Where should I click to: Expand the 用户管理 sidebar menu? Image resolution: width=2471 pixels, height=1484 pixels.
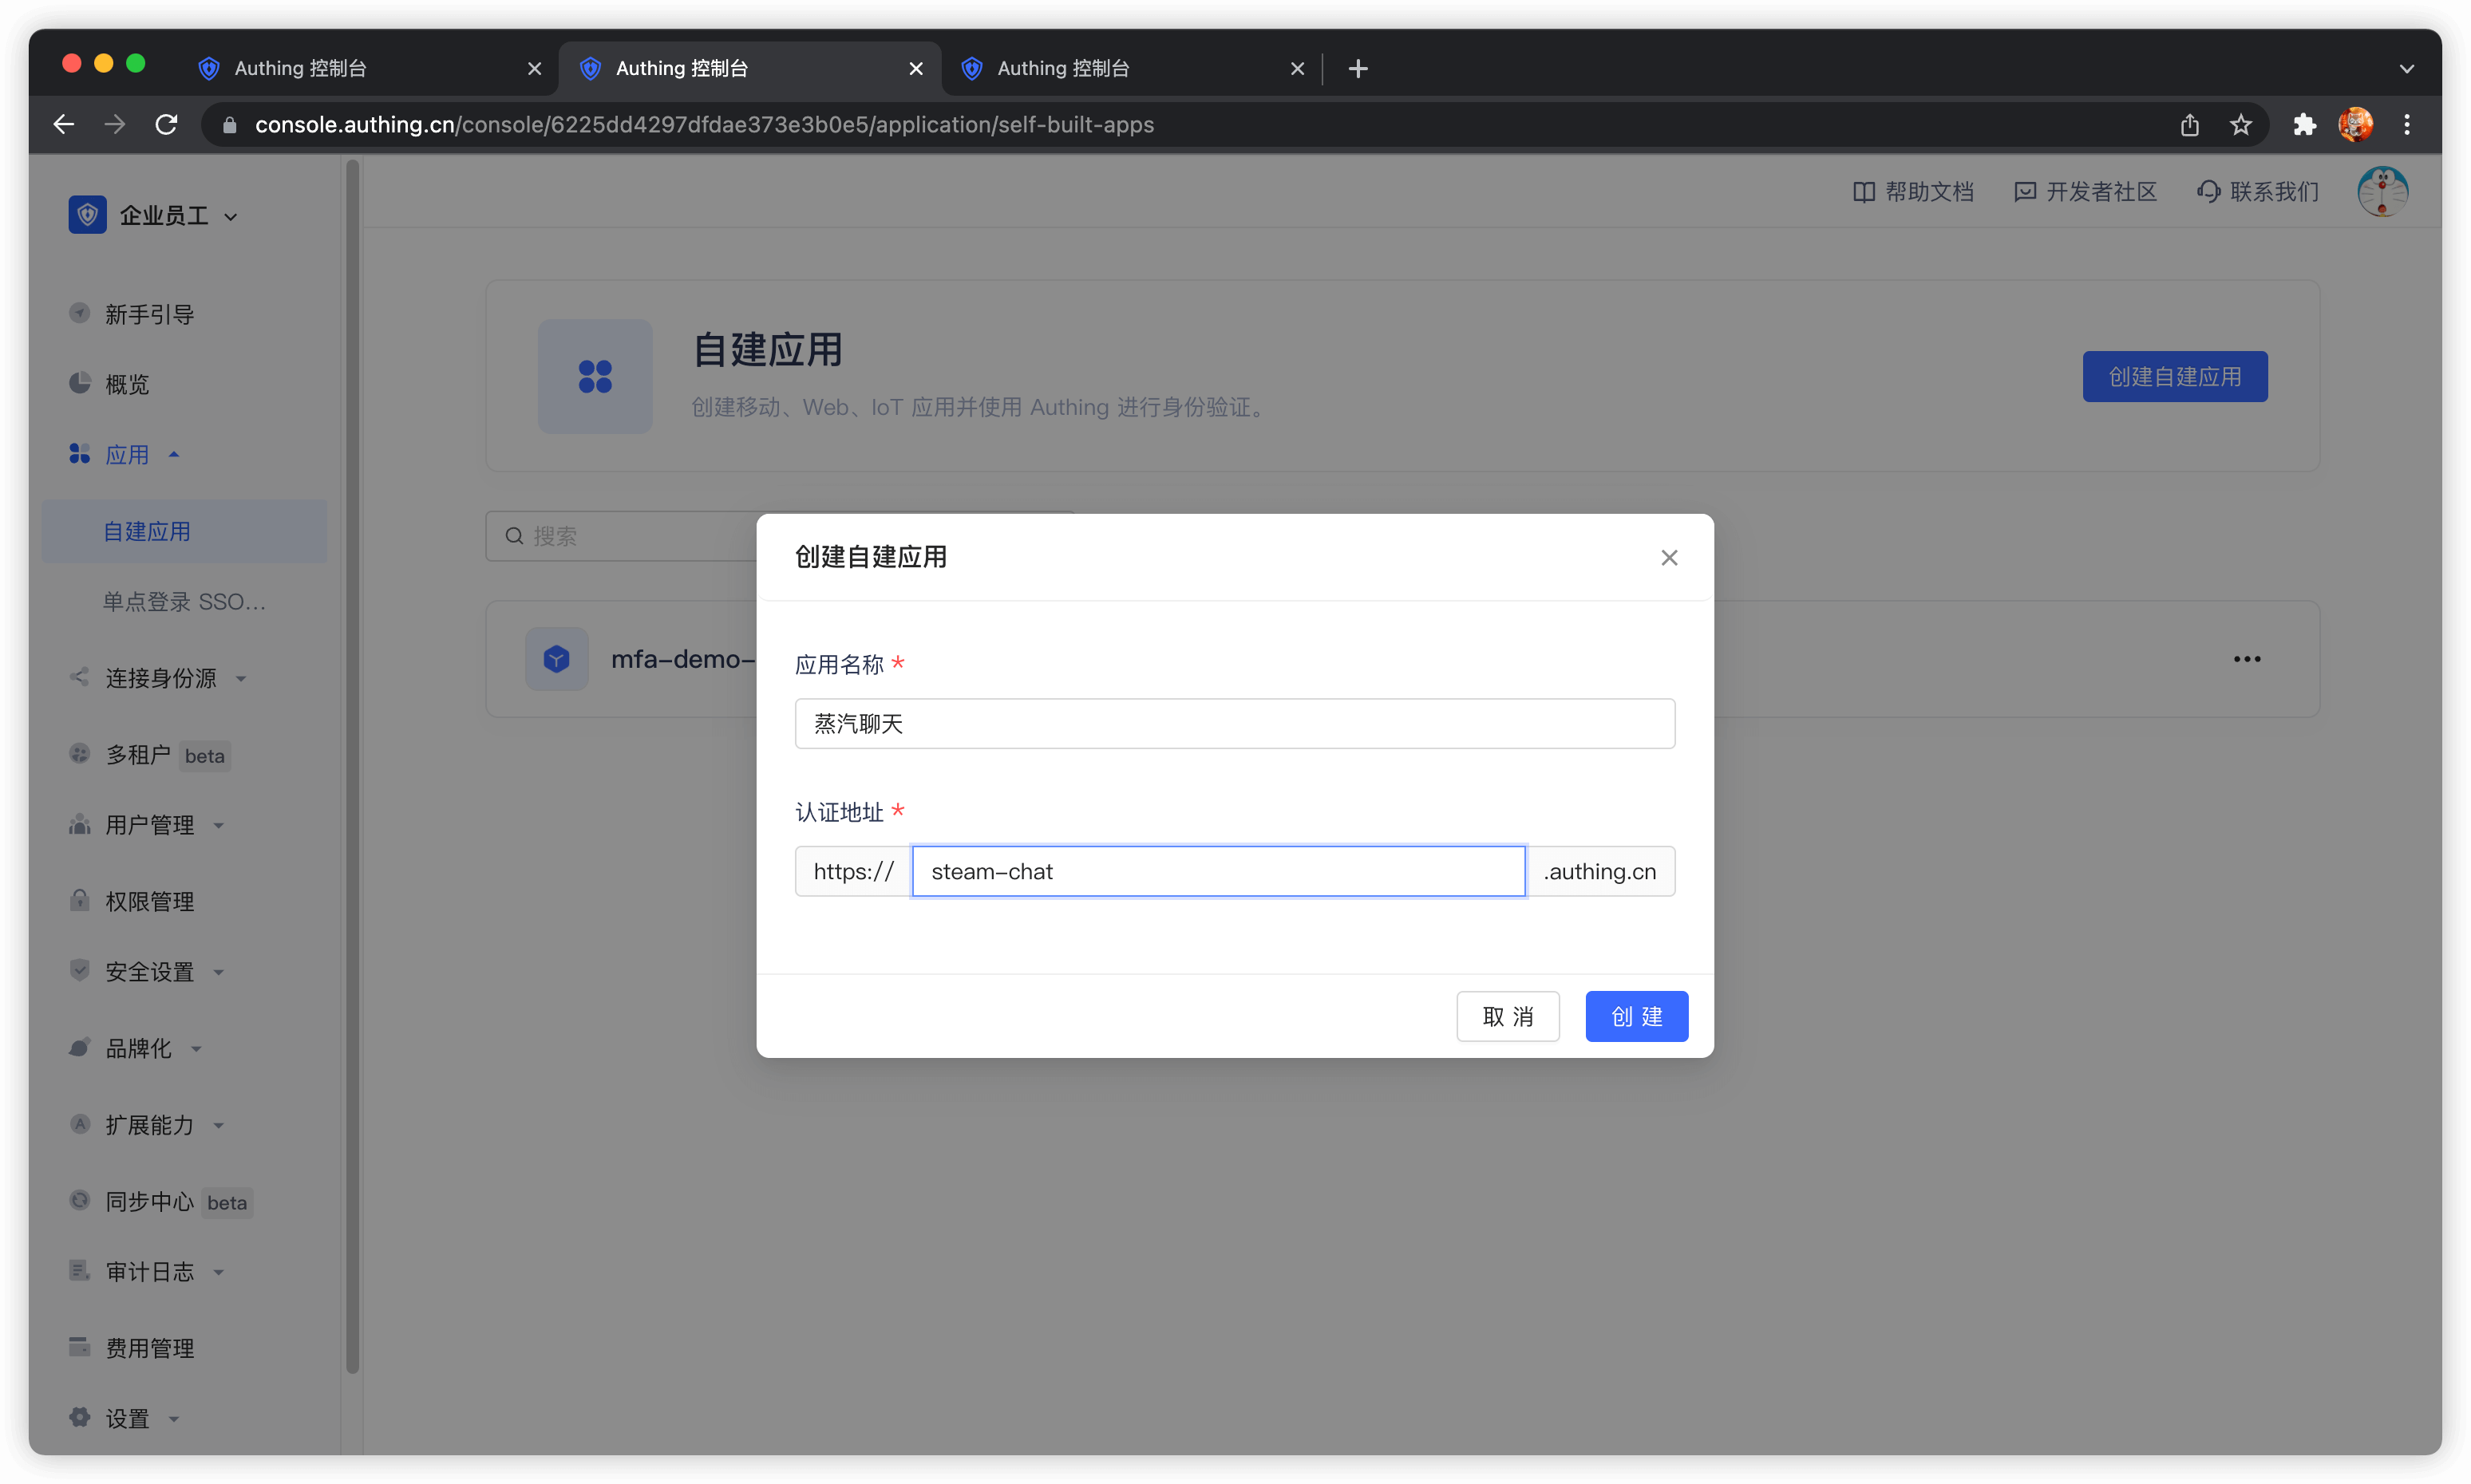[x=150, y=825]
